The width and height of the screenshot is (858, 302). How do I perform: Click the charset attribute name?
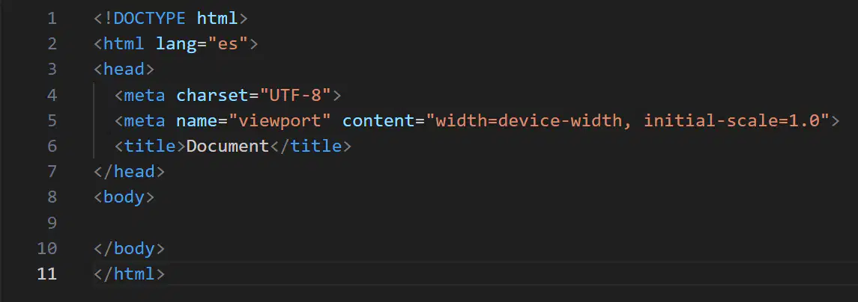(x=212, y=95)
